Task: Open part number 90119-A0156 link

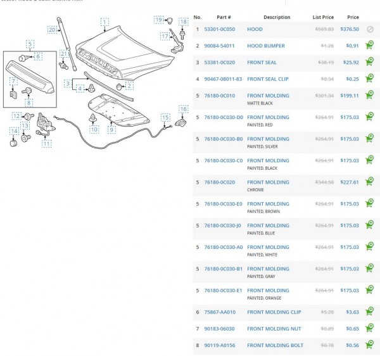Action: click(x=220, y=345)
